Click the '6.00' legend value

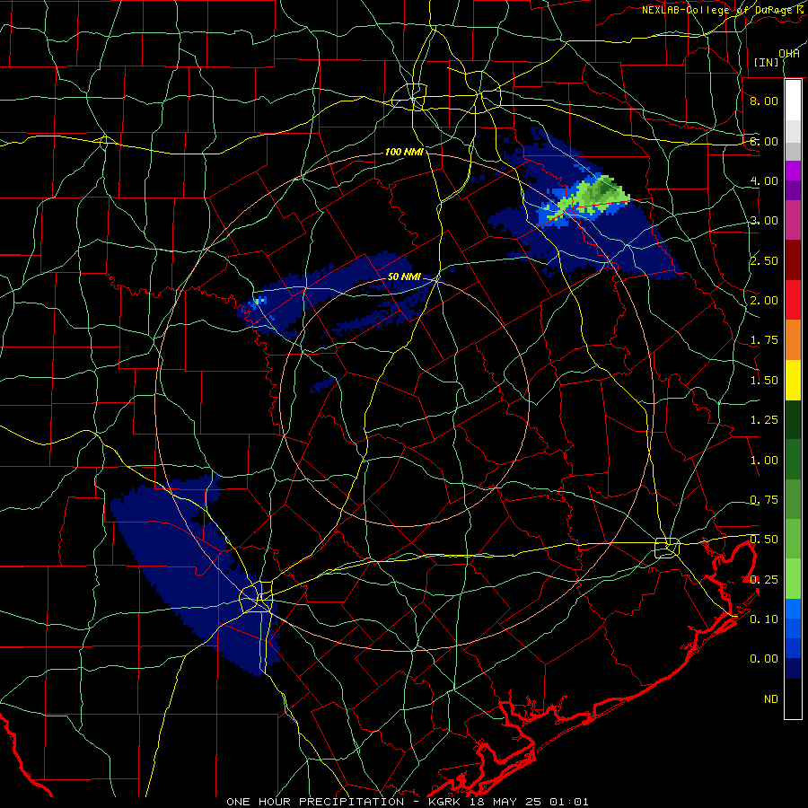pyautogui.click(x=764, y=141)
